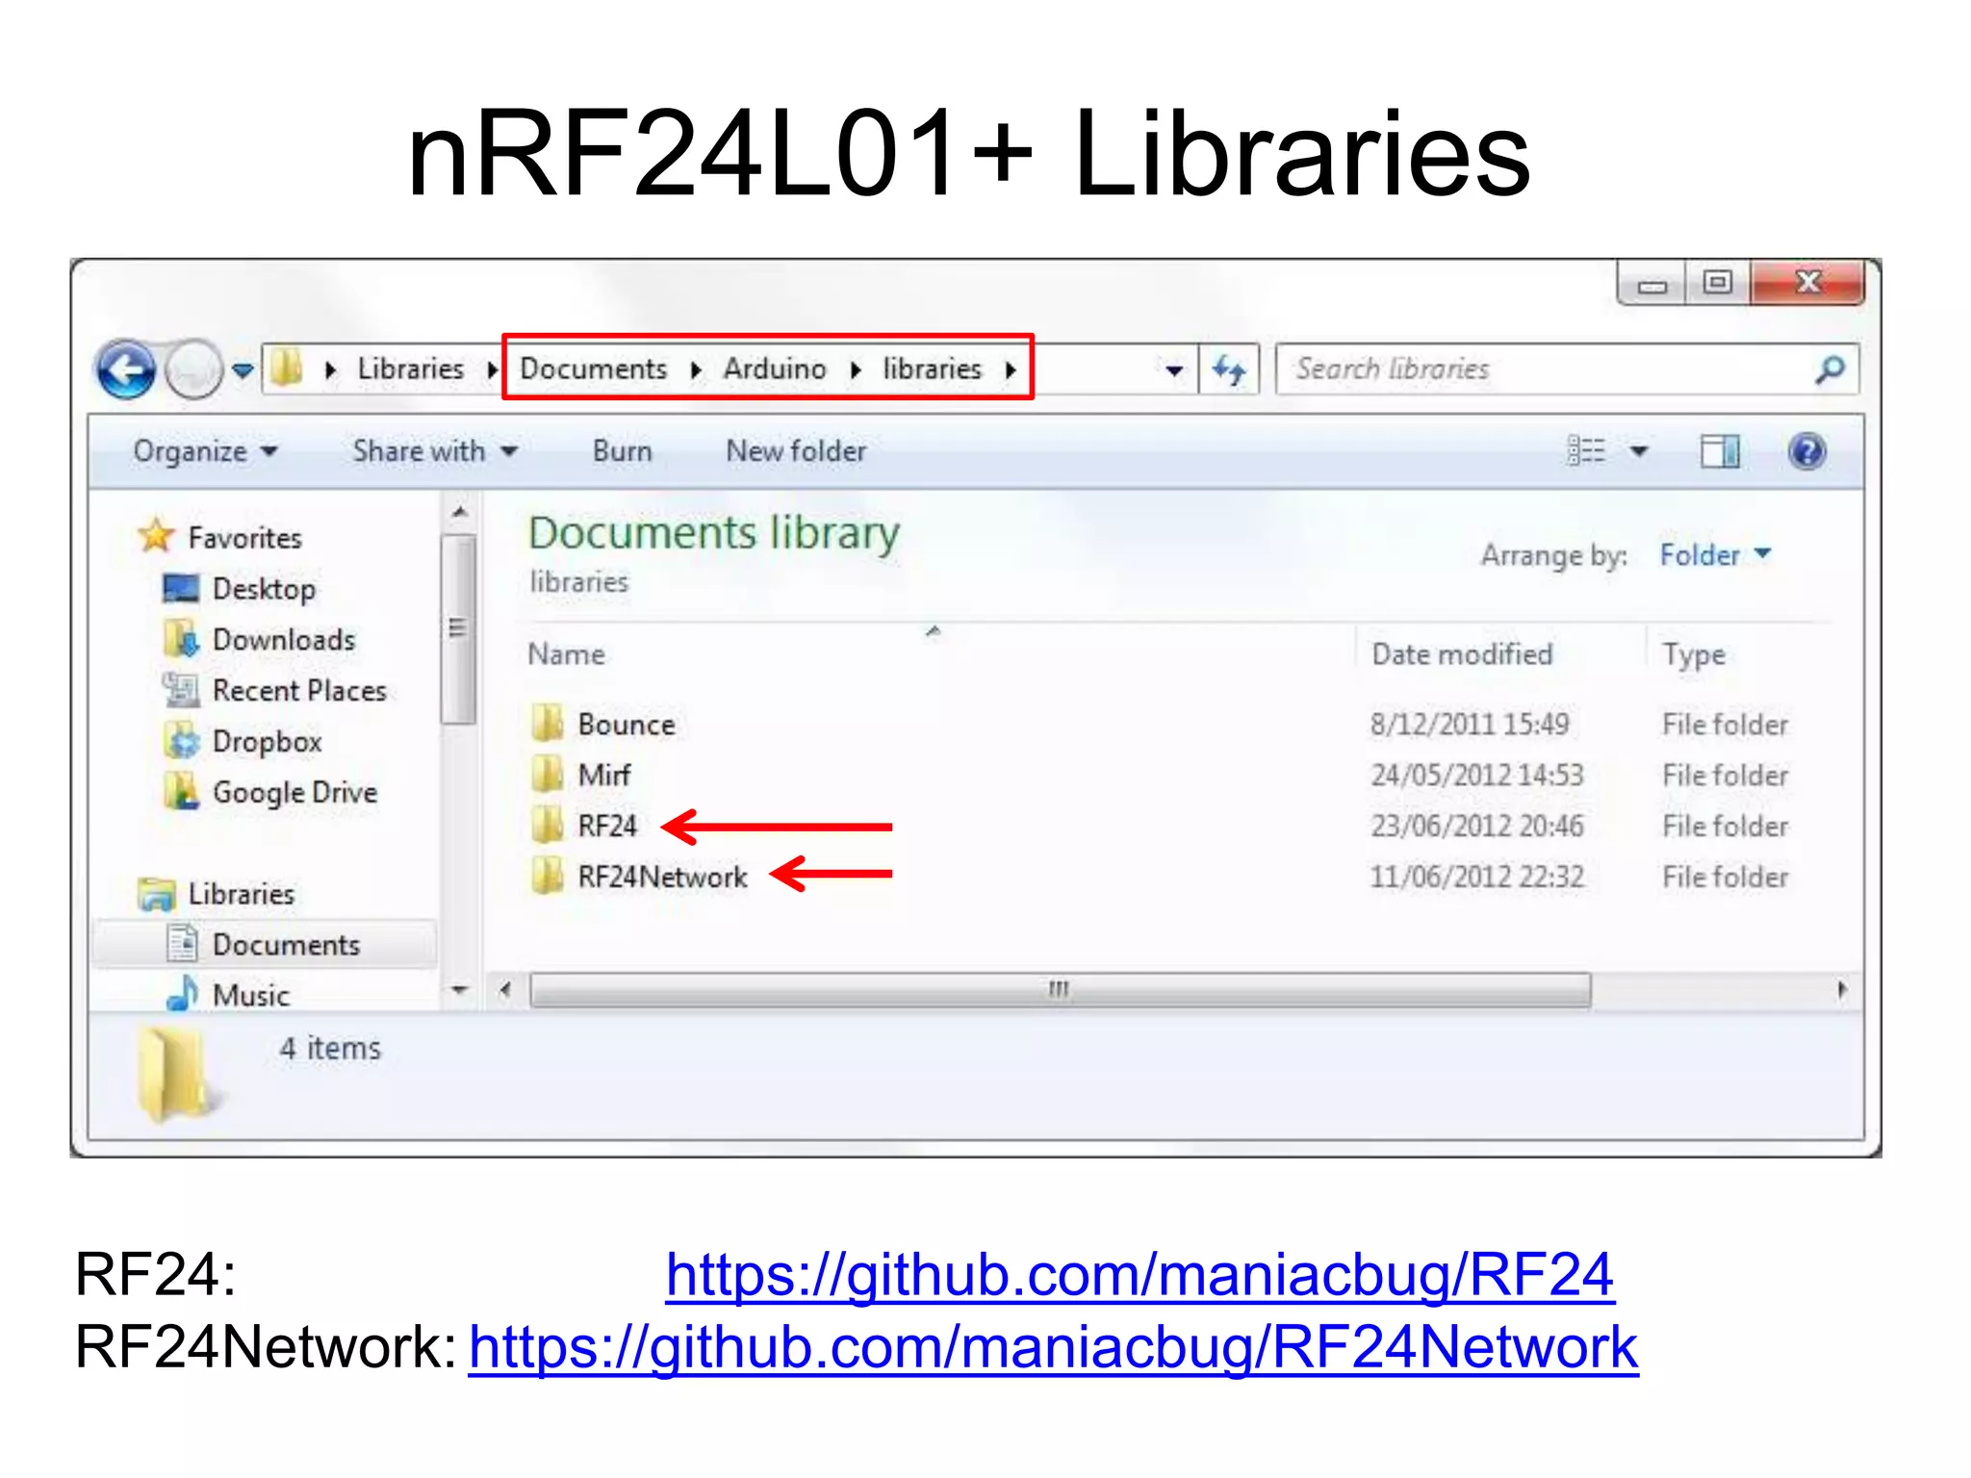
Task: Open the Organize dropdown menu
Action: click(204, 451)
